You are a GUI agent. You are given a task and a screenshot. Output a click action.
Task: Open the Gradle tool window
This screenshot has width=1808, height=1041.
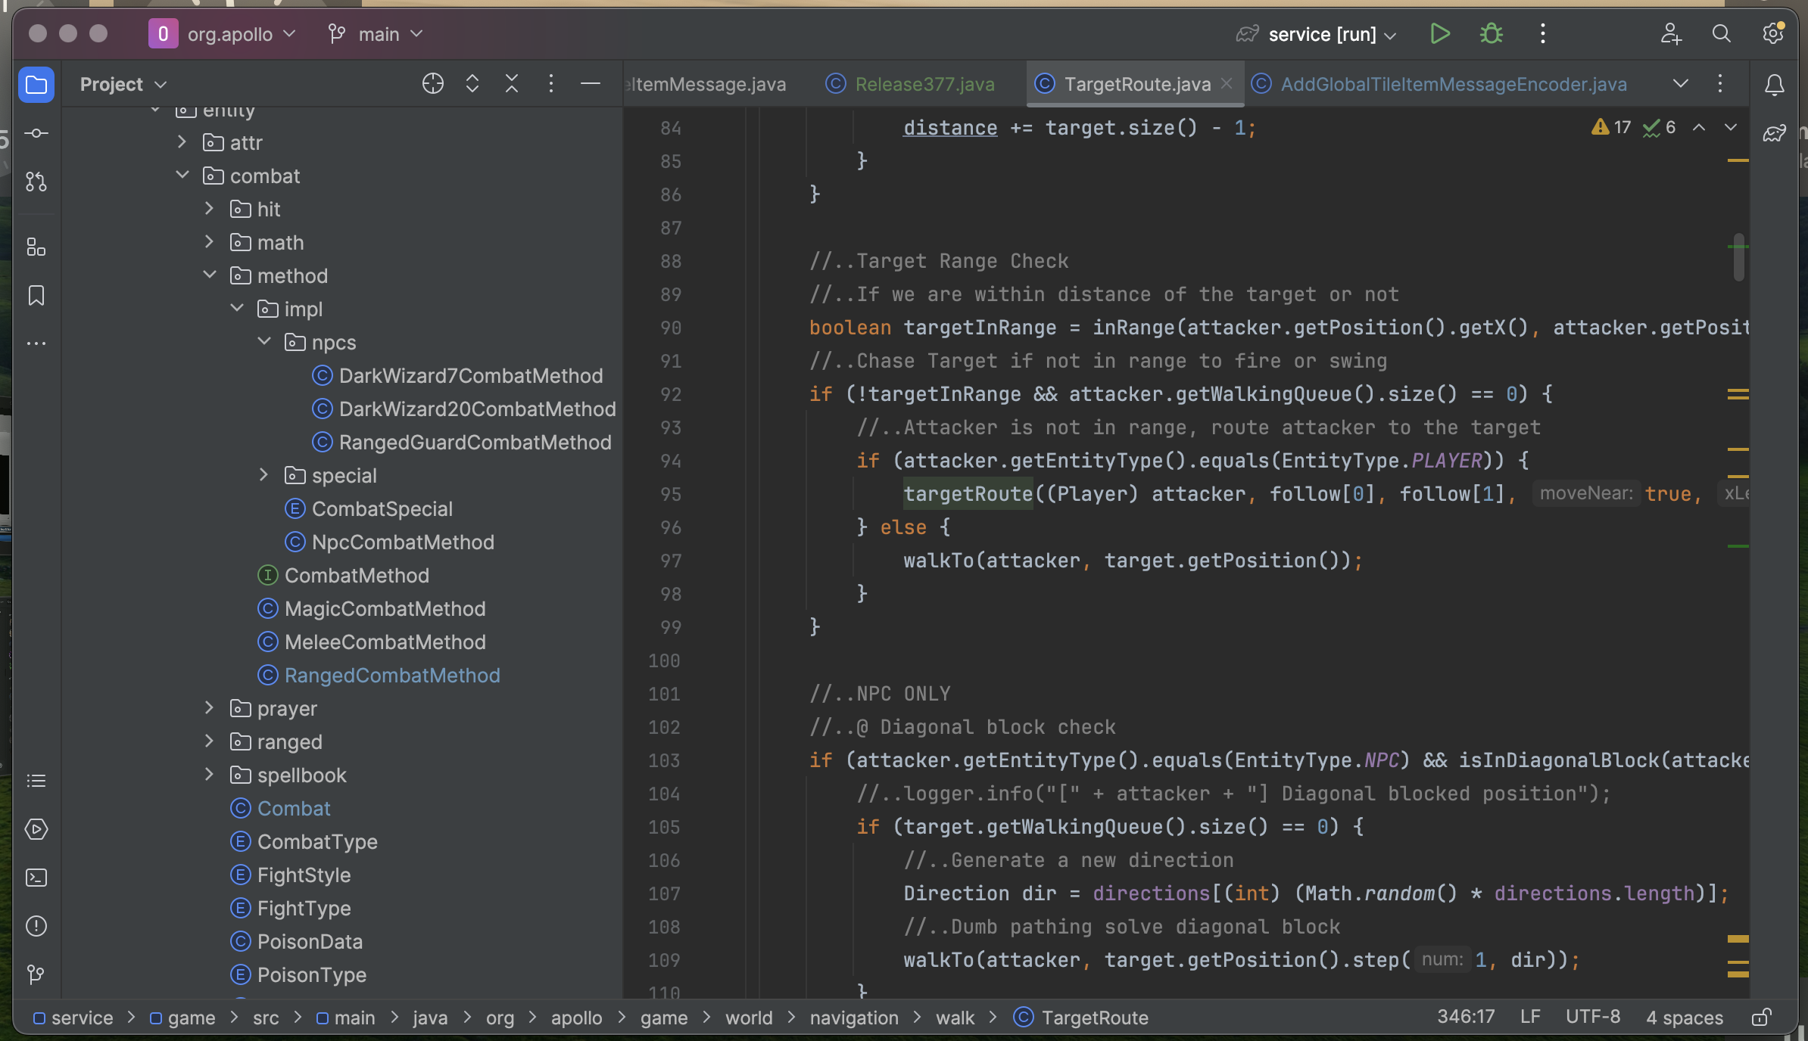1775,133
